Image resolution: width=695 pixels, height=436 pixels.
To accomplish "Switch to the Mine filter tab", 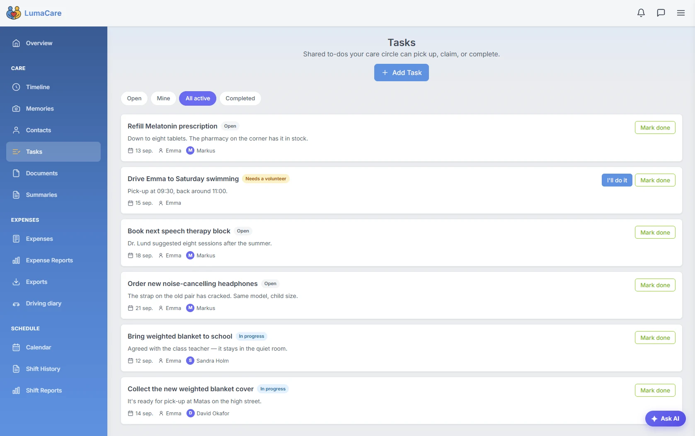I will coord(163,98).
